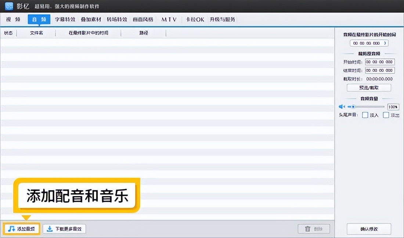Click the 开始时间 clip start input field

(379, 62)
